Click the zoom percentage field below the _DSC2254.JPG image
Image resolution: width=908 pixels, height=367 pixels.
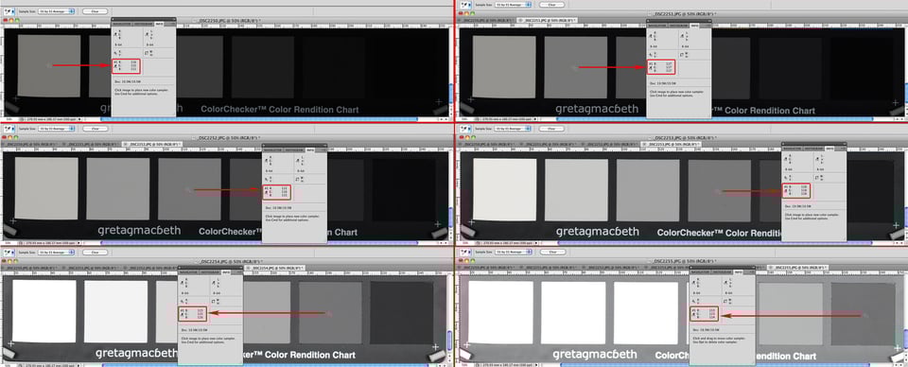9,365
